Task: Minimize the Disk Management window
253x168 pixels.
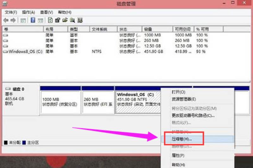Action: (224, 3)
